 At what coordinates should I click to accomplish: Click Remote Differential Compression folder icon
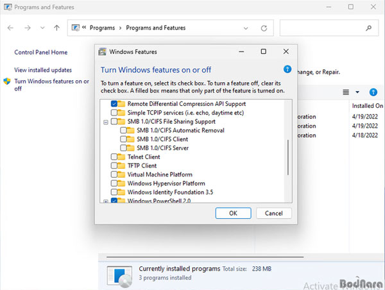click(121, 104)
